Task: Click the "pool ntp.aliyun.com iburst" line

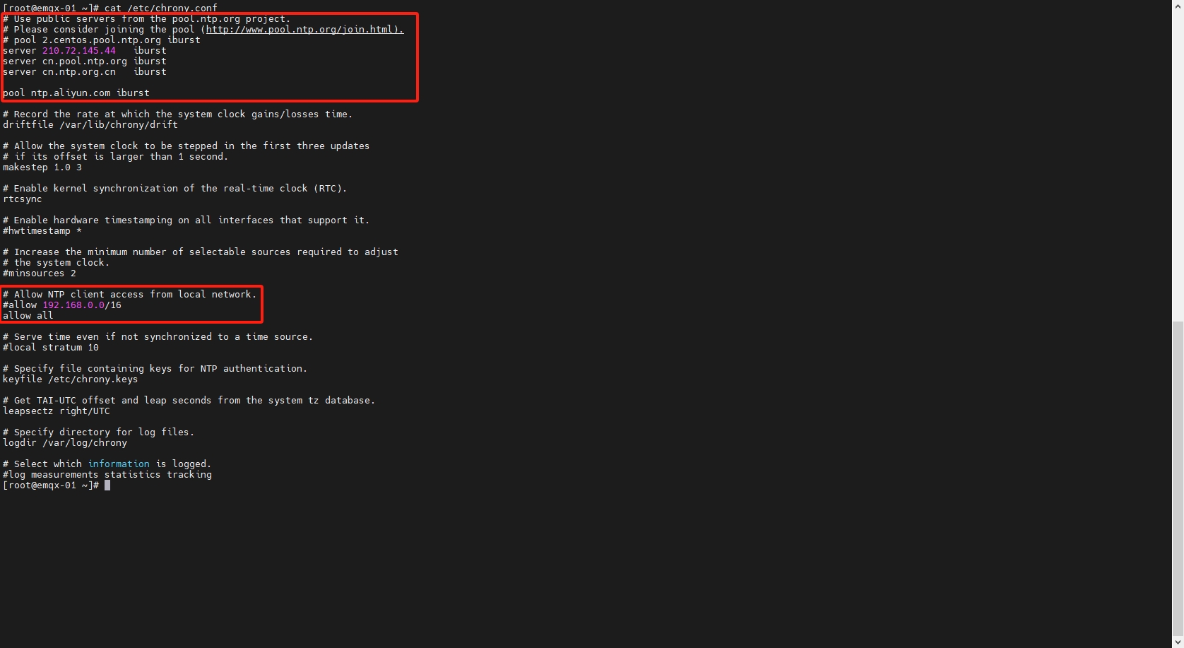Action: (x=76, y=93)
